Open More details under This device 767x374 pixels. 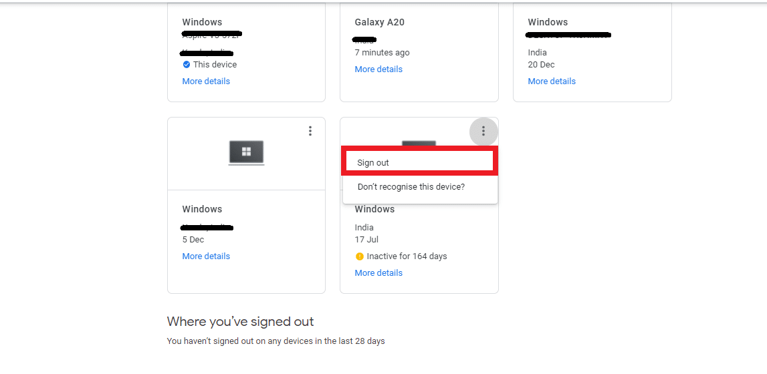click(x=206, y=81)
